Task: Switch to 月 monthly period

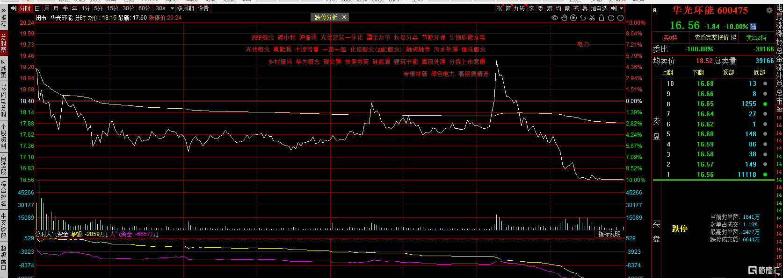Action: pyautogui.click(x=56, y=8)
